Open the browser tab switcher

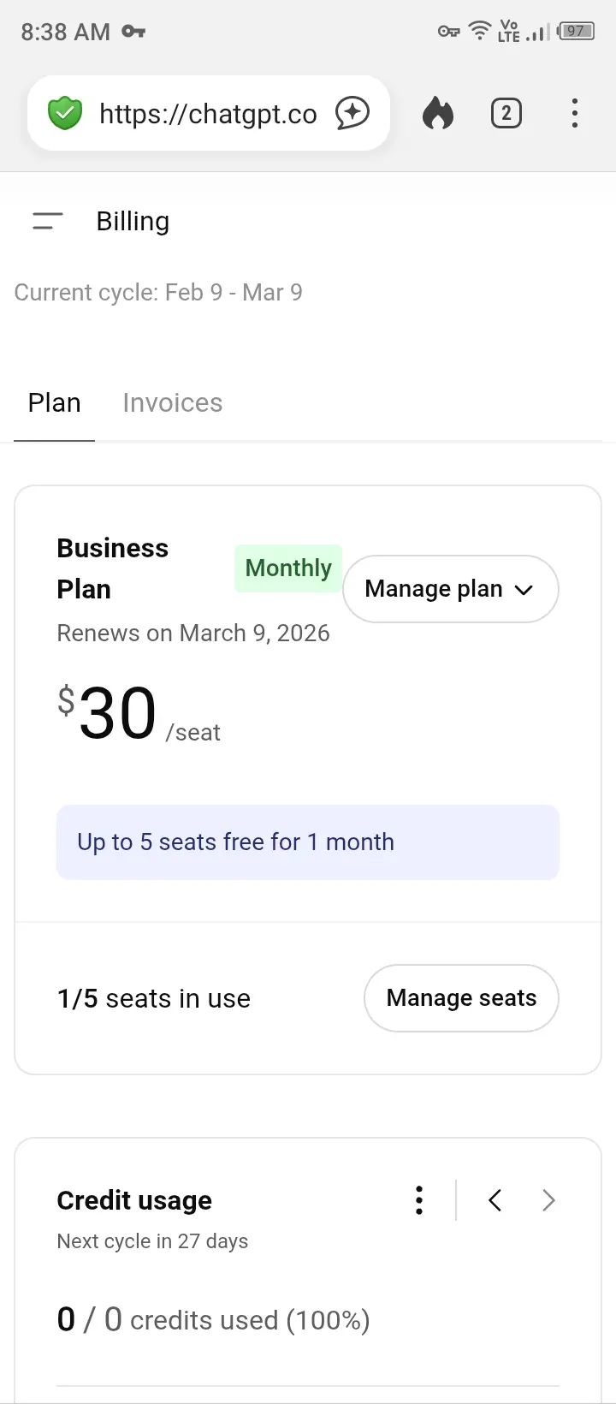click(x=506, y=113)
